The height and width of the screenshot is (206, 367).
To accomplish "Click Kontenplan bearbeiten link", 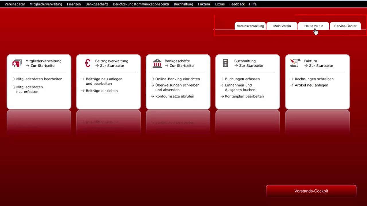I will 242,96.
